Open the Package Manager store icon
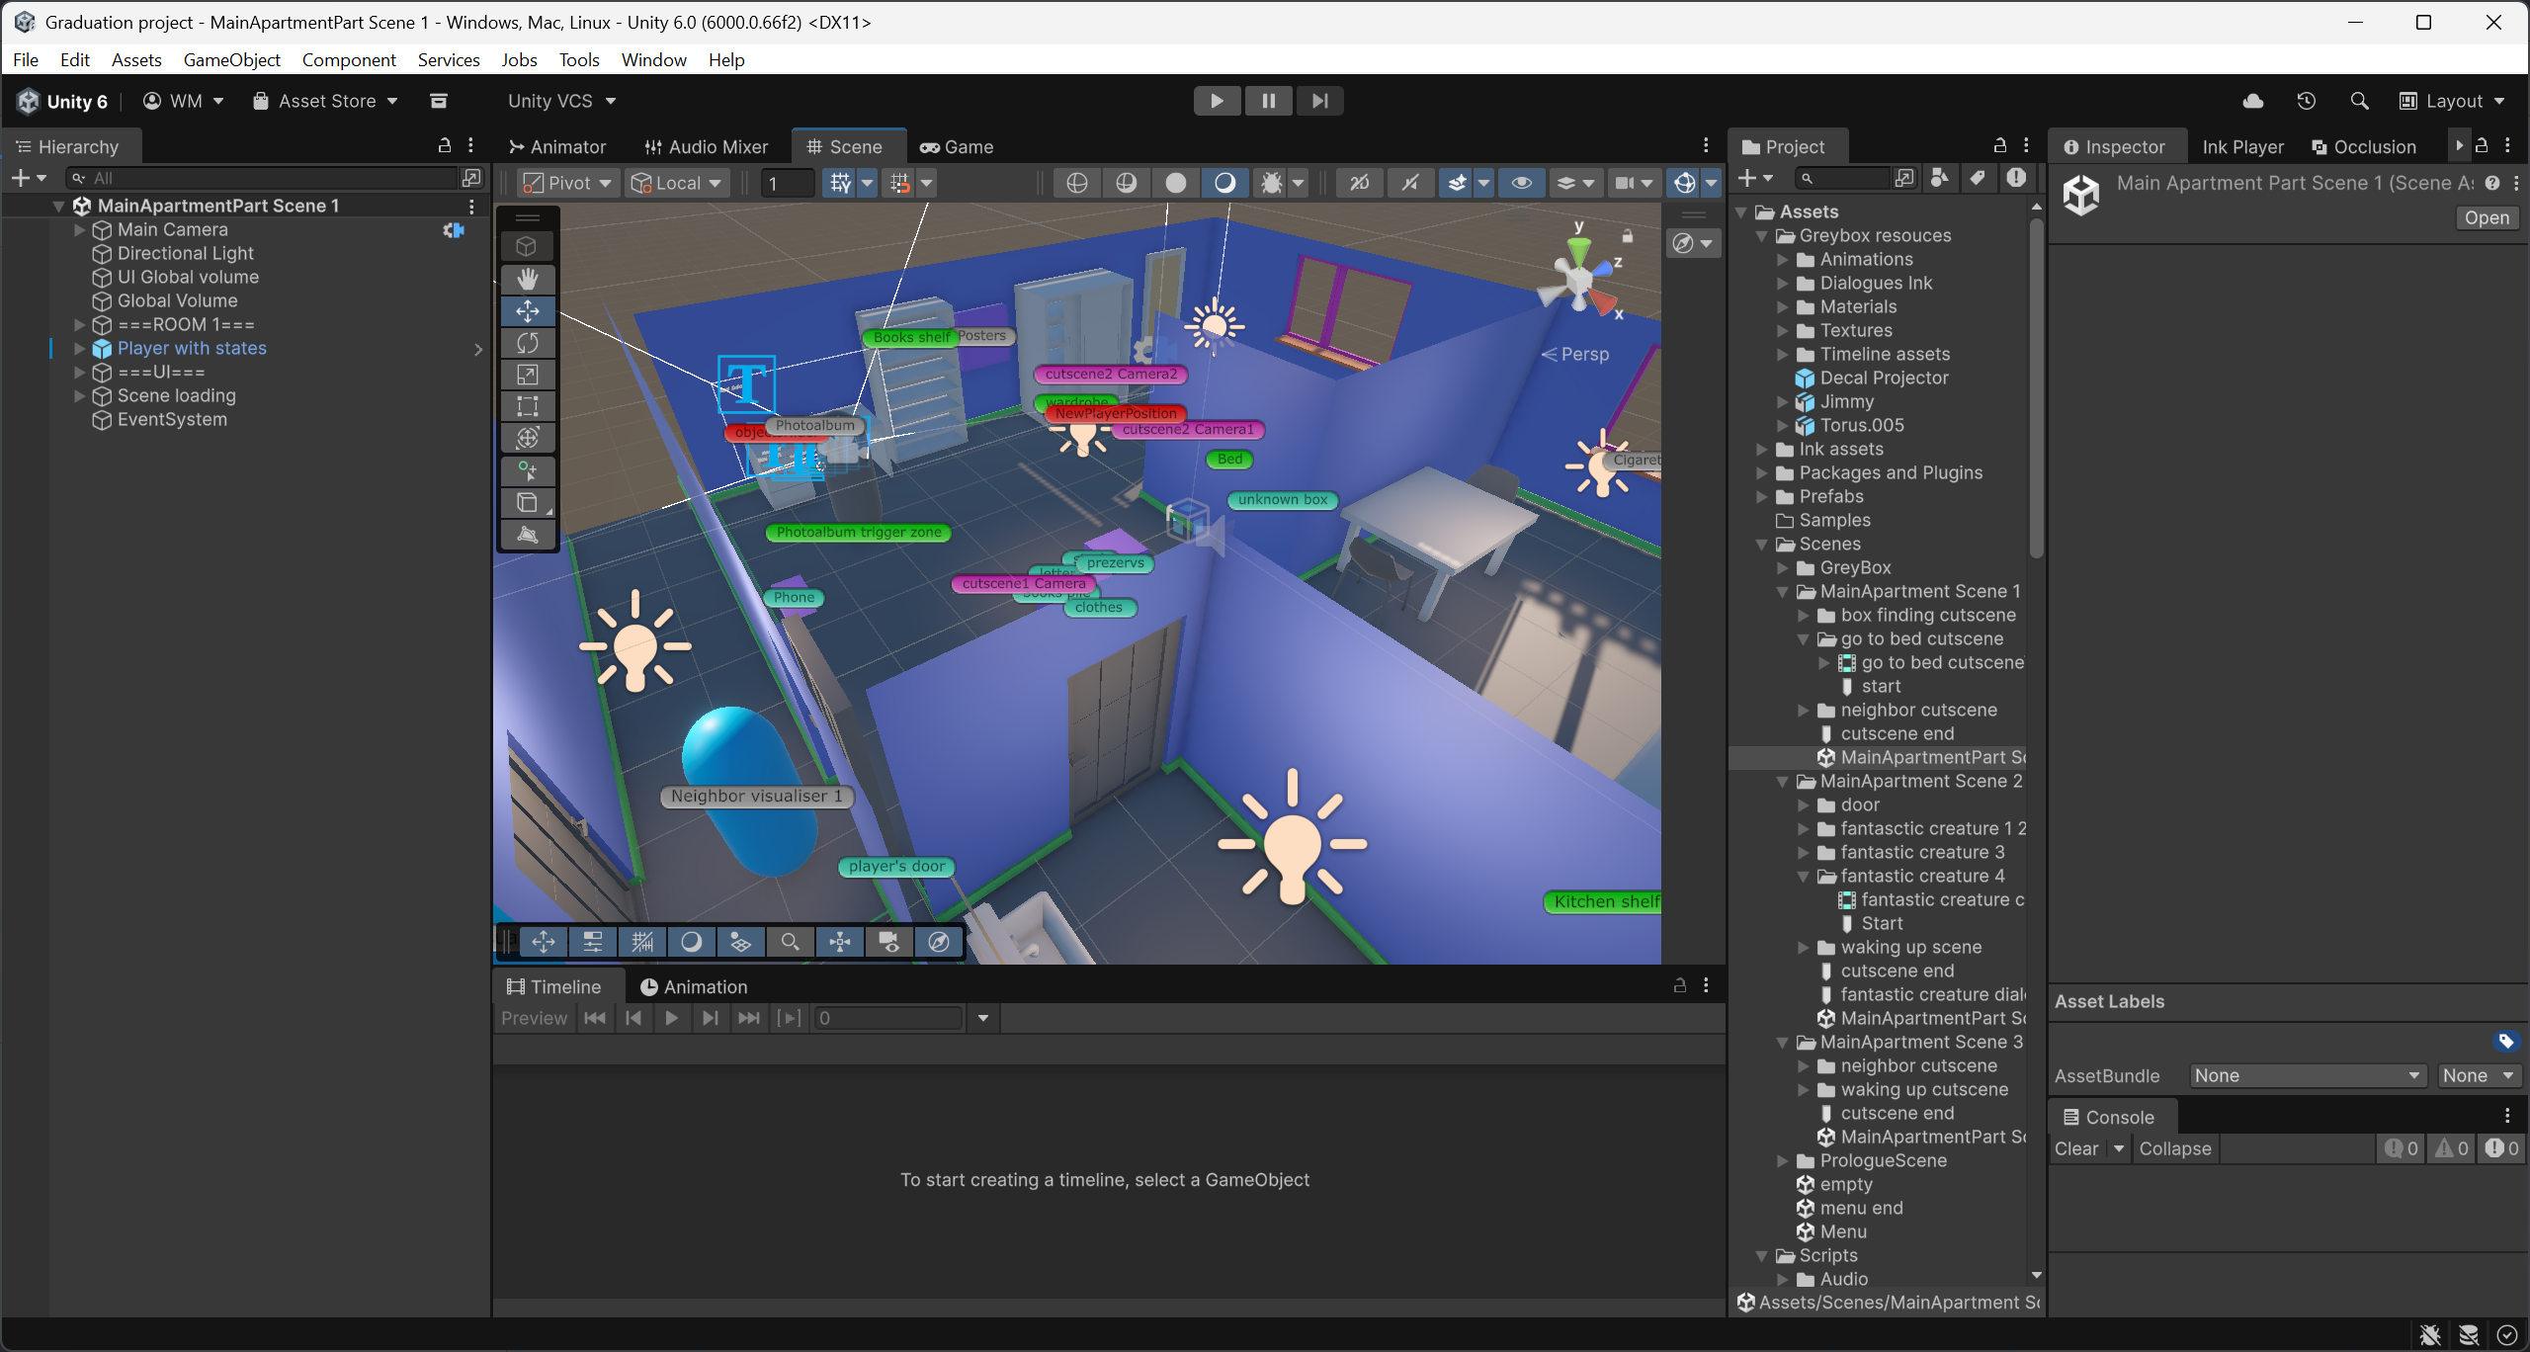The image size is (2530, 1352). (x=439, y=101)
